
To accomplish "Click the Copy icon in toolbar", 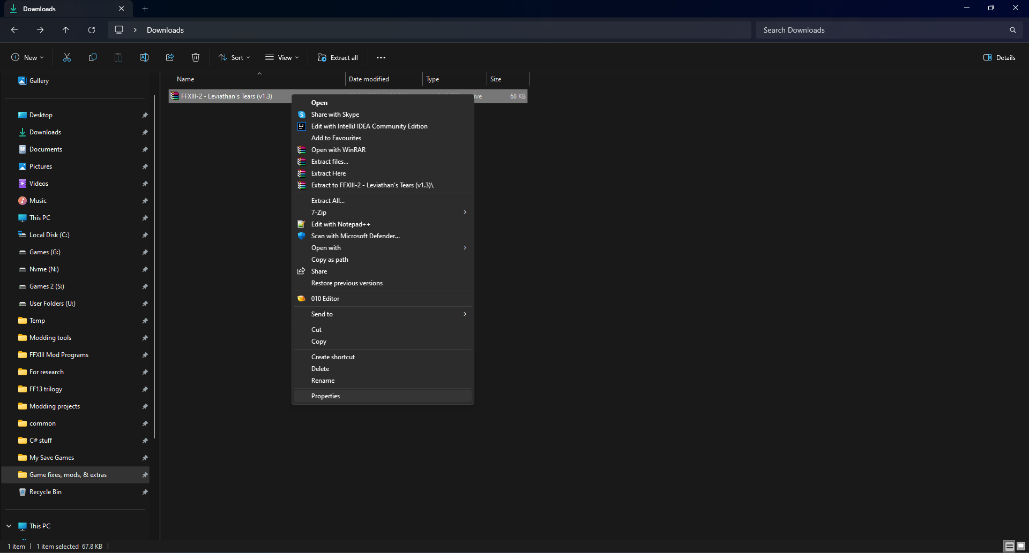I will pyautogui.click(x=93, y=57).
